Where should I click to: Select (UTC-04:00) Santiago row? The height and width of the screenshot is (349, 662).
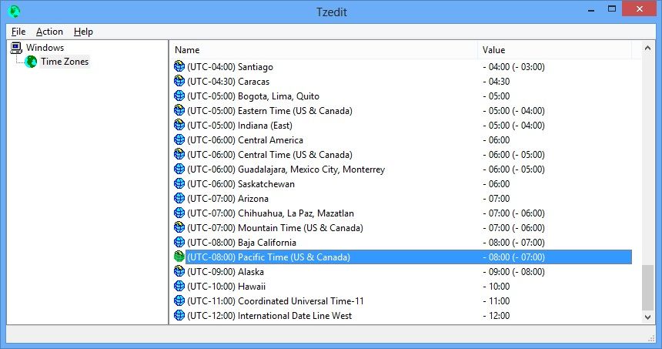(403, 67)
